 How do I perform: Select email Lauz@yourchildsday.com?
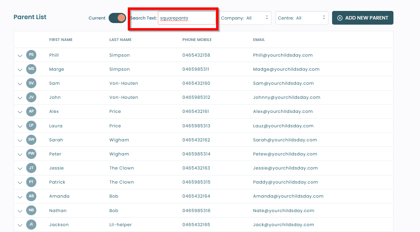click(283, 126)
